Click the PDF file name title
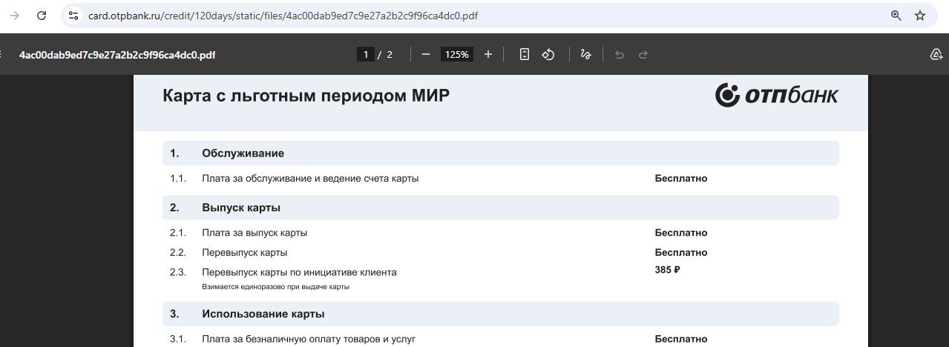 (x=117, y=55)
